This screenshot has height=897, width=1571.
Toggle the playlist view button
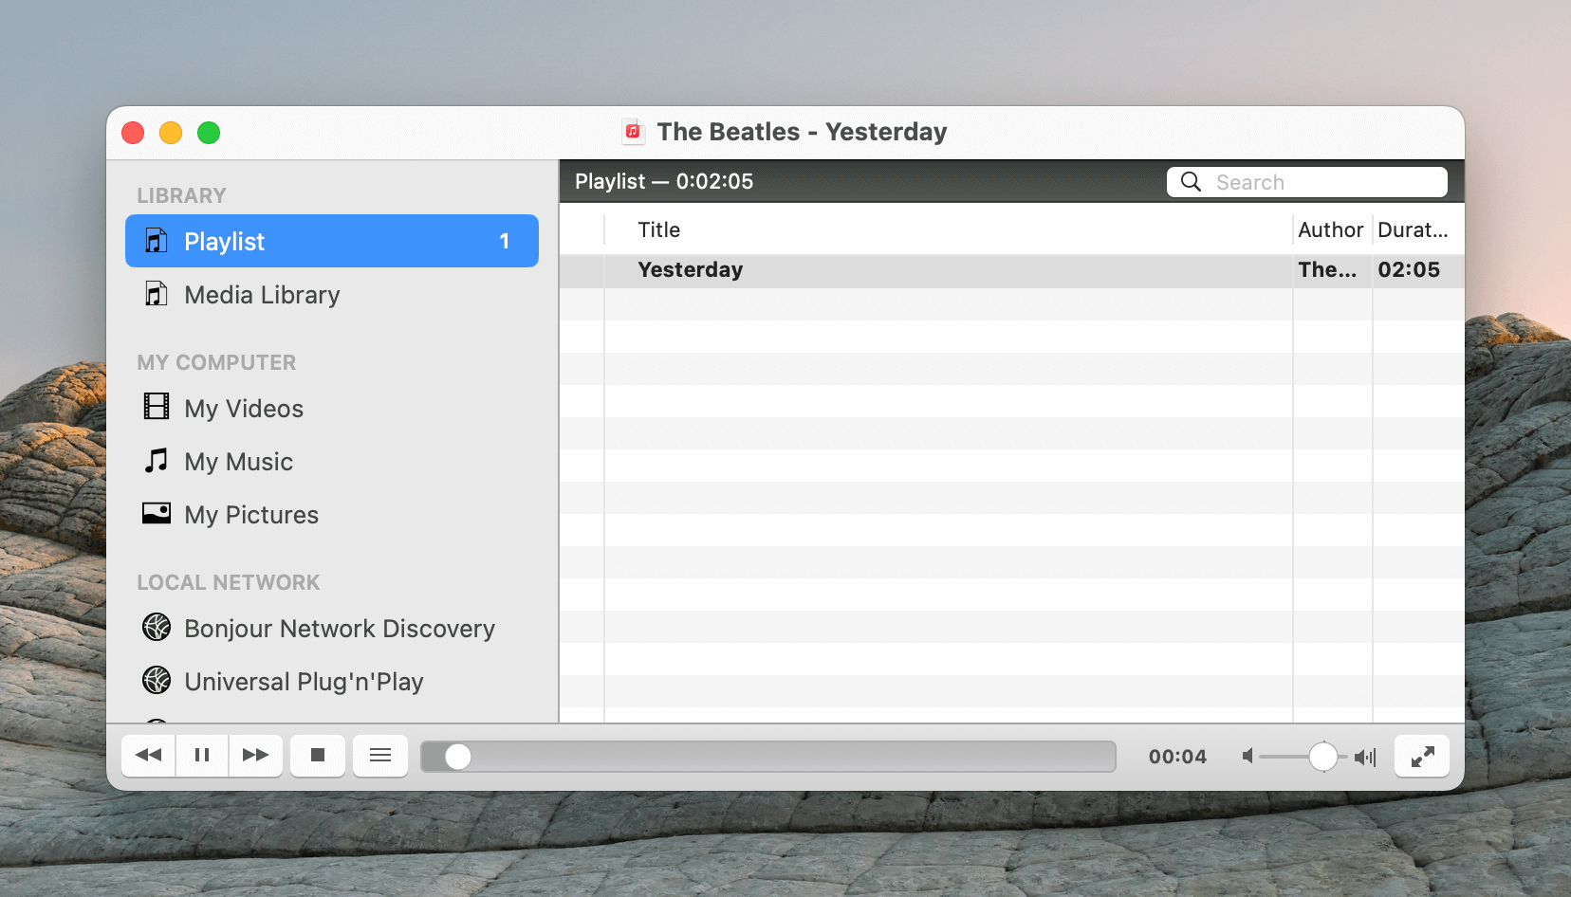click(x=380, y=756)
